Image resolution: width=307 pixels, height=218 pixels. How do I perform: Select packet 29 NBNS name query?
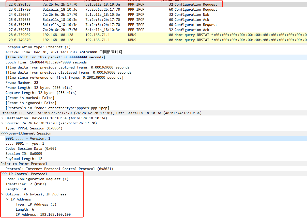[153, 40]
